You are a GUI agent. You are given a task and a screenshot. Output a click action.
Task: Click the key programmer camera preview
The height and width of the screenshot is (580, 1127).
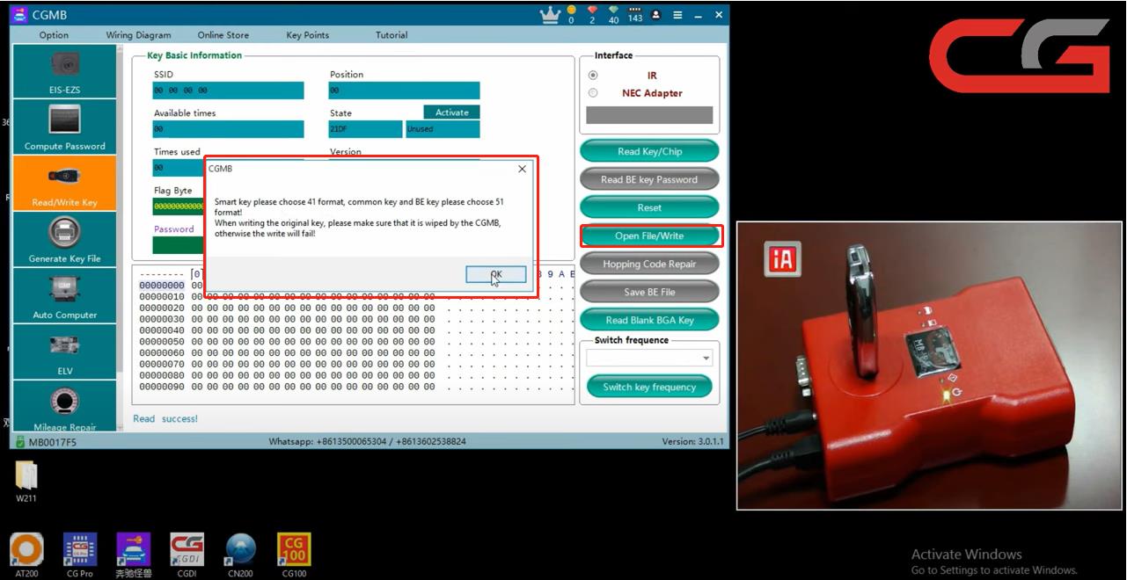coord(928,366)
